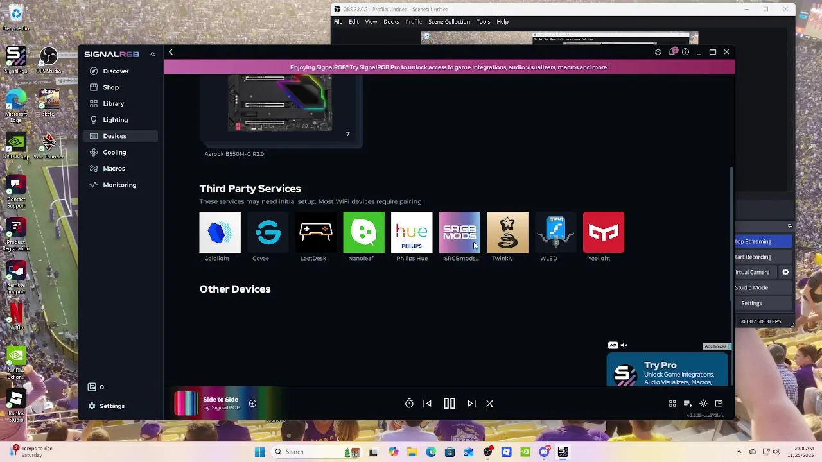Image resolution: width=822 pixels, height=462 pixels.
Task: Click the Settings button in OBS
Action: 763,303
